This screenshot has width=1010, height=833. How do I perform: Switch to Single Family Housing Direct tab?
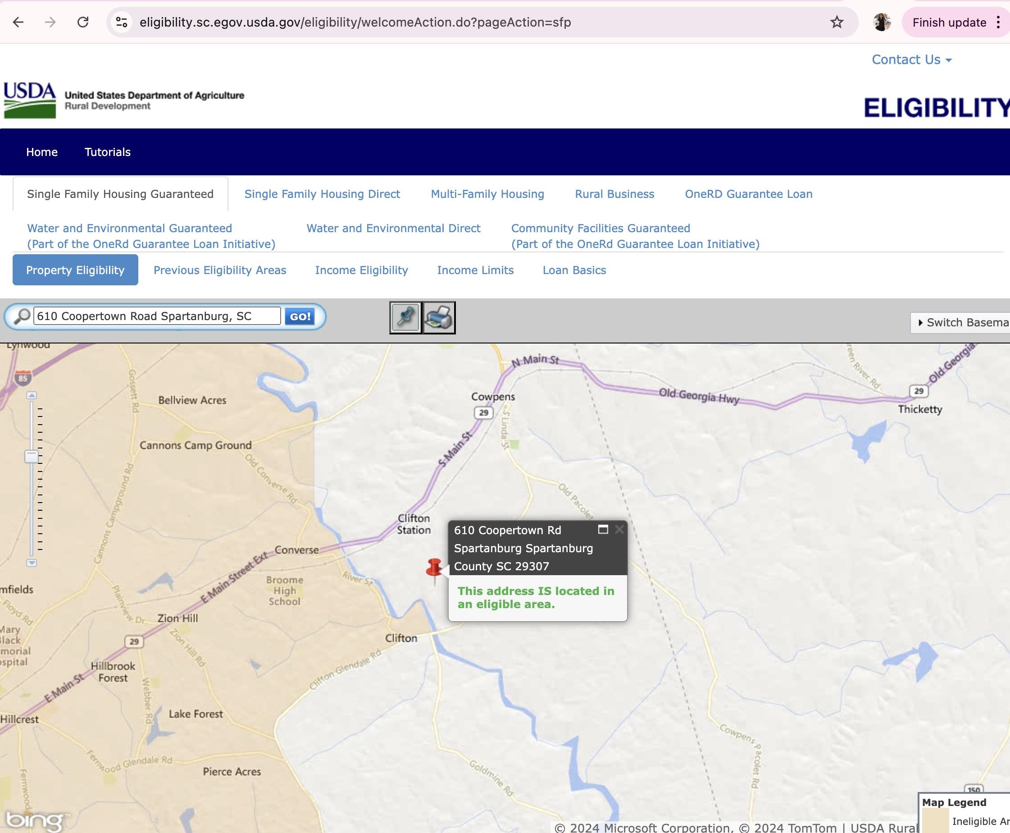point(322,194)
